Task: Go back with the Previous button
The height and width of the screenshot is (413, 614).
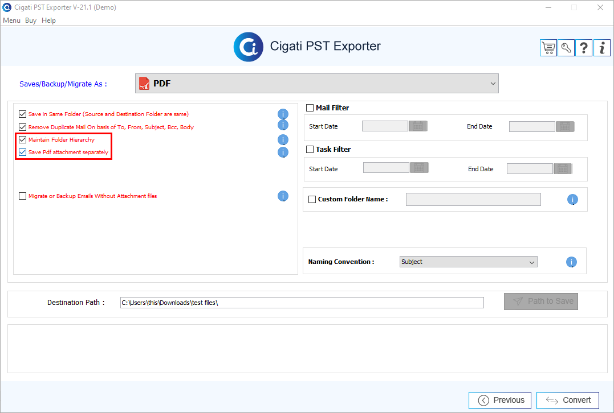Action: [x=499, y=400]
